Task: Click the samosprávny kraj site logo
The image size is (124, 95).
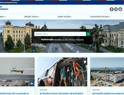Action: coord(4,8)
